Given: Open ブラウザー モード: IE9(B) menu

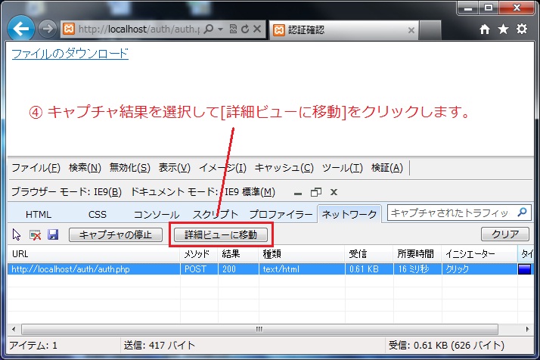Looking at the screenshot, I should tap(67, 191).
